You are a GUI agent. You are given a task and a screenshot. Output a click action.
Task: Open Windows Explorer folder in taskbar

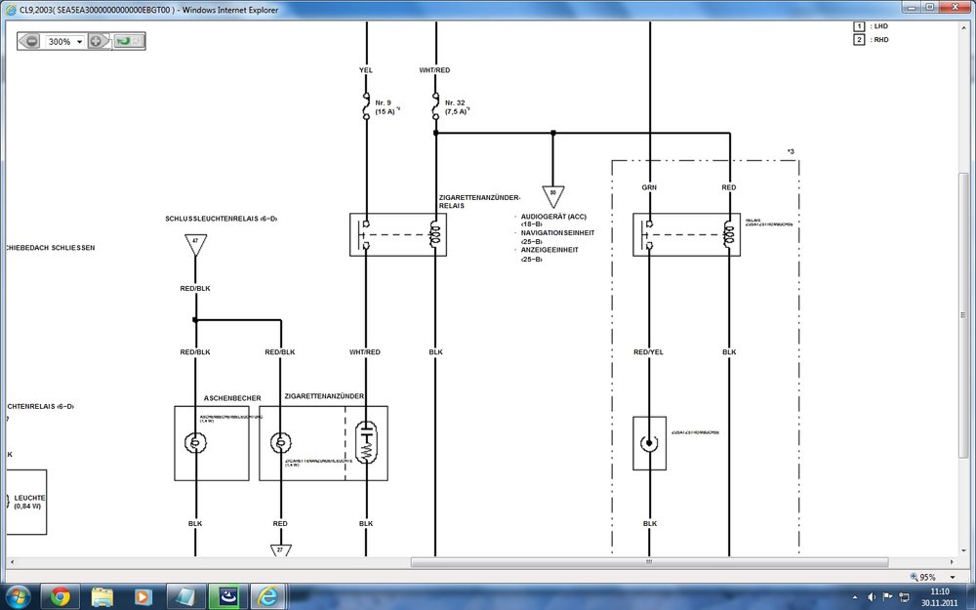click(102, 595)
